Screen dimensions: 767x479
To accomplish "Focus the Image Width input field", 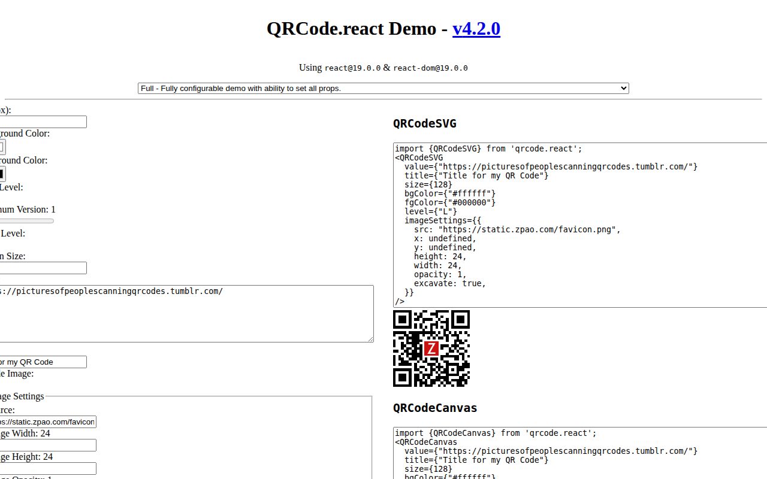I will (x=48, y=445).
